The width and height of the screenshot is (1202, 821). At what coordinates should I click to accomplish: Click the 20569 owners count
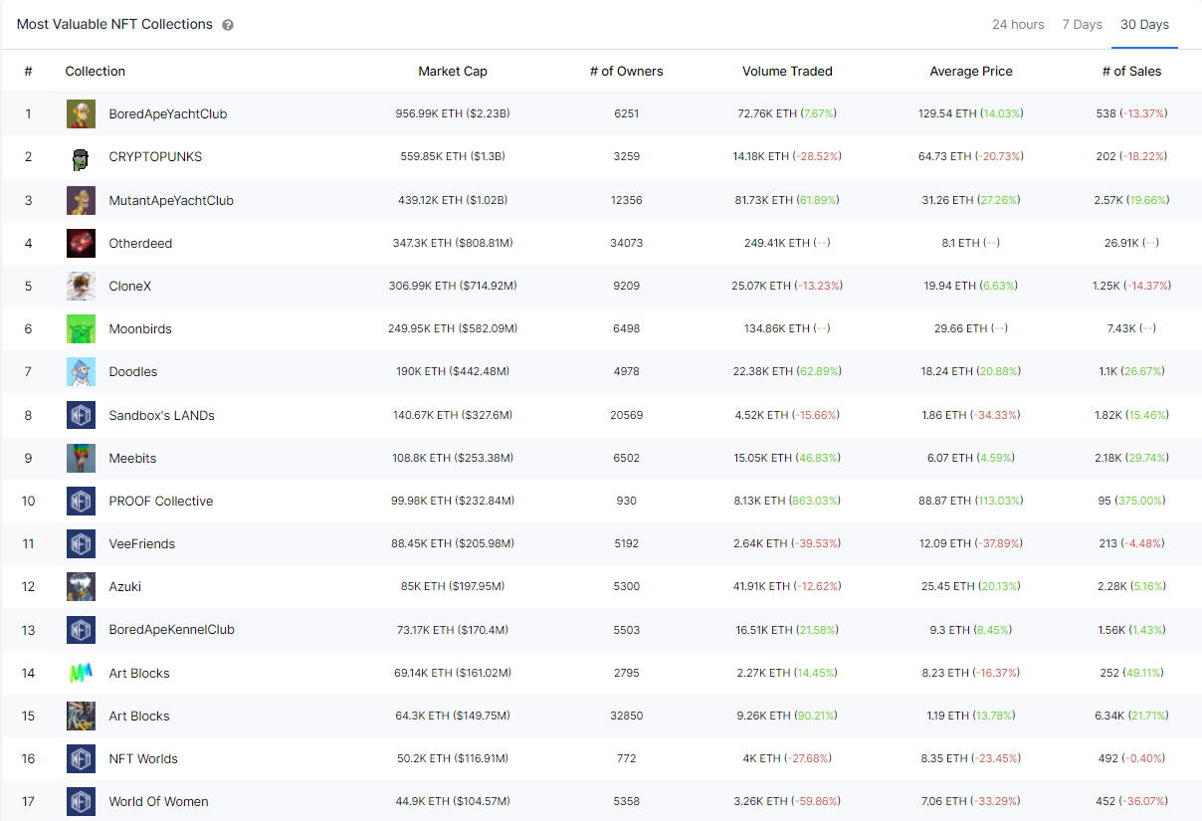pyautogui.click(x=627, y=415)
